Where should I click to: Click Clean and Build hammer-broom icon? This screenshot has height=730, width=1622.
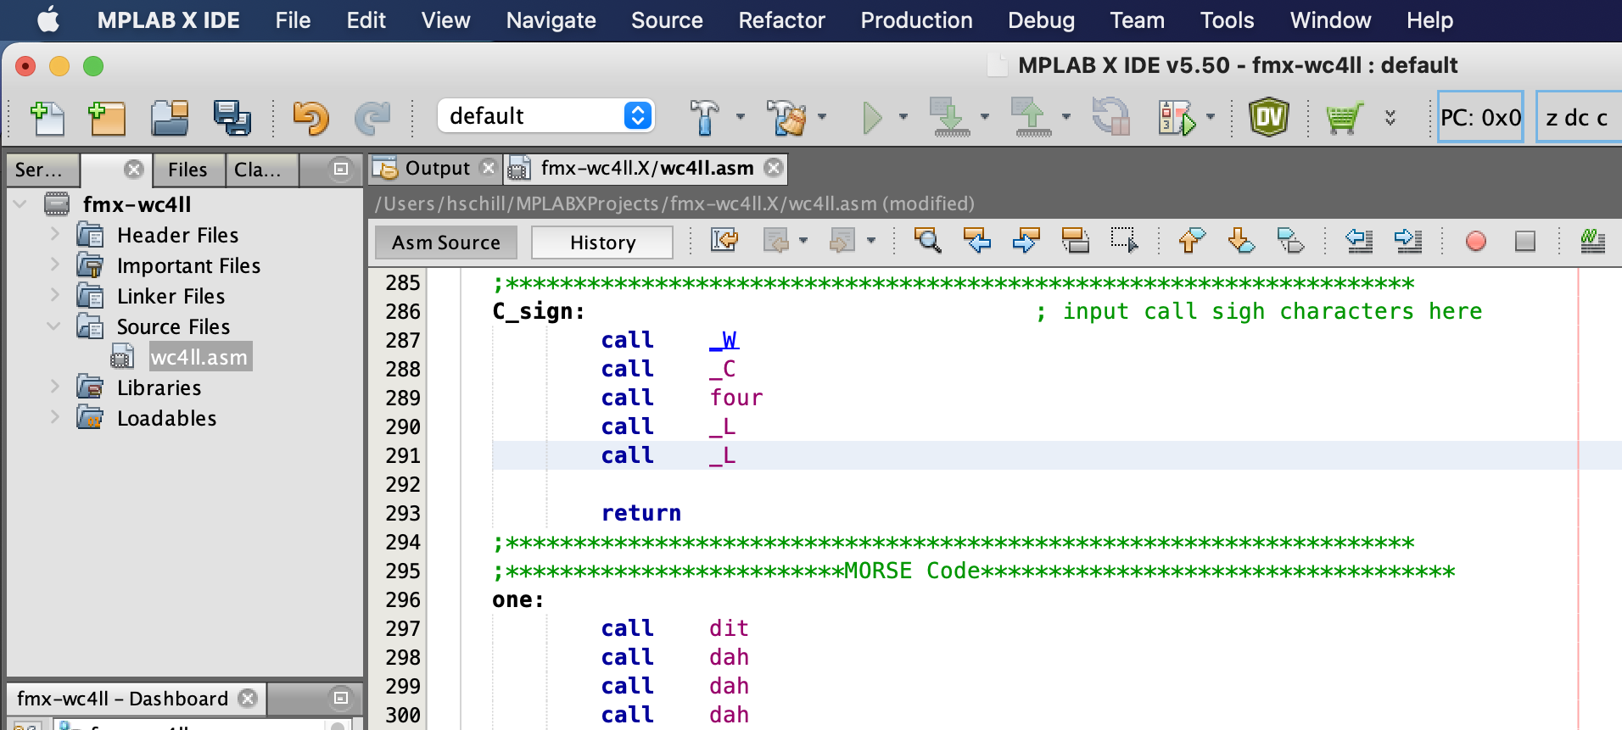[x=786, y=118]
